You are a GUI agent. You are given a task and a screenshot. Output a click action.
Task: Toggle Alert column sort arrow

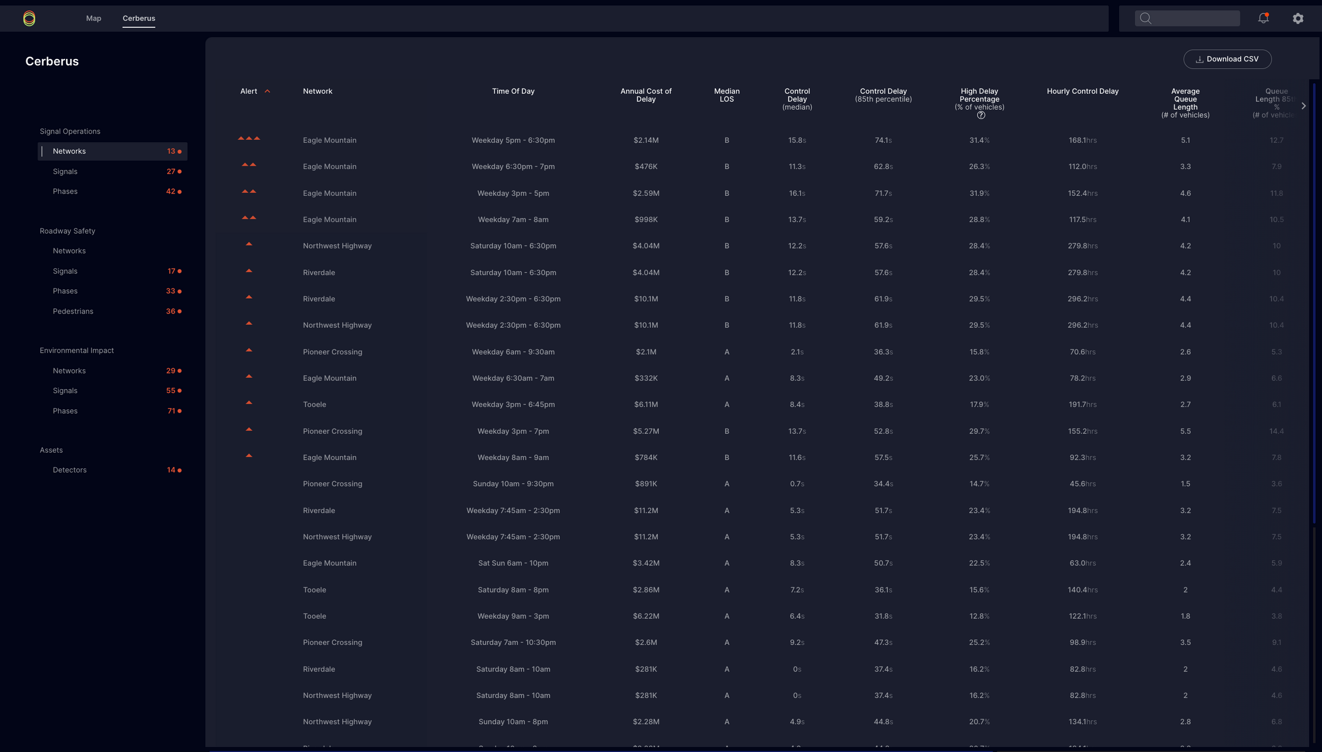(267, 91)
